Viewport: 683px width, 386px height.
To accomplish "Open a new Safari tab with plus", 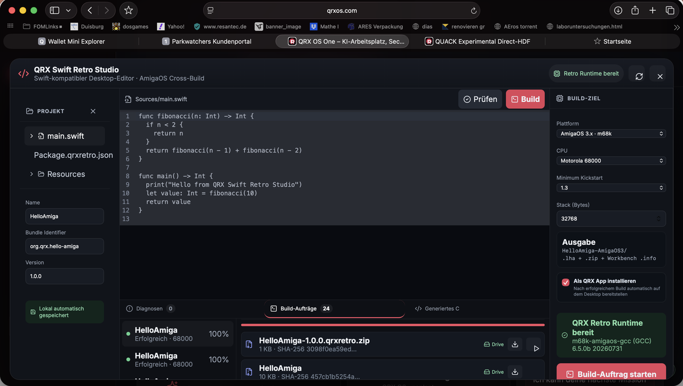I will click(653, 10).
